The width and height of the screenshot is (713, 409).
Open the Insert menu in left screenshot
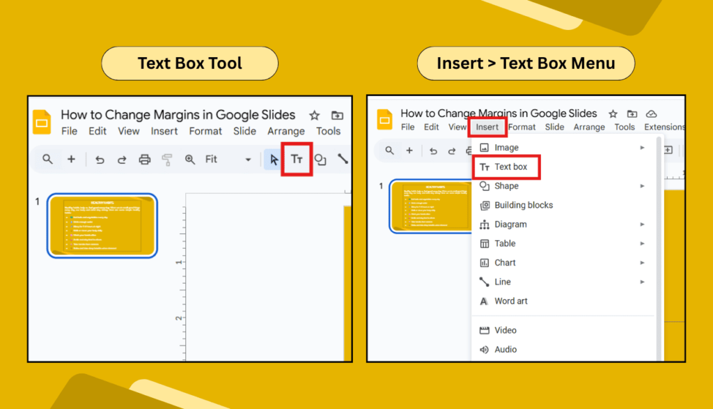pos(164,131)
